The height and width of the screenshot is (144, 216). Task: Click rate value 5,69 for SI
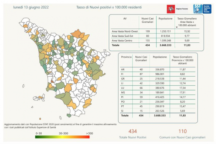[183, 111]
